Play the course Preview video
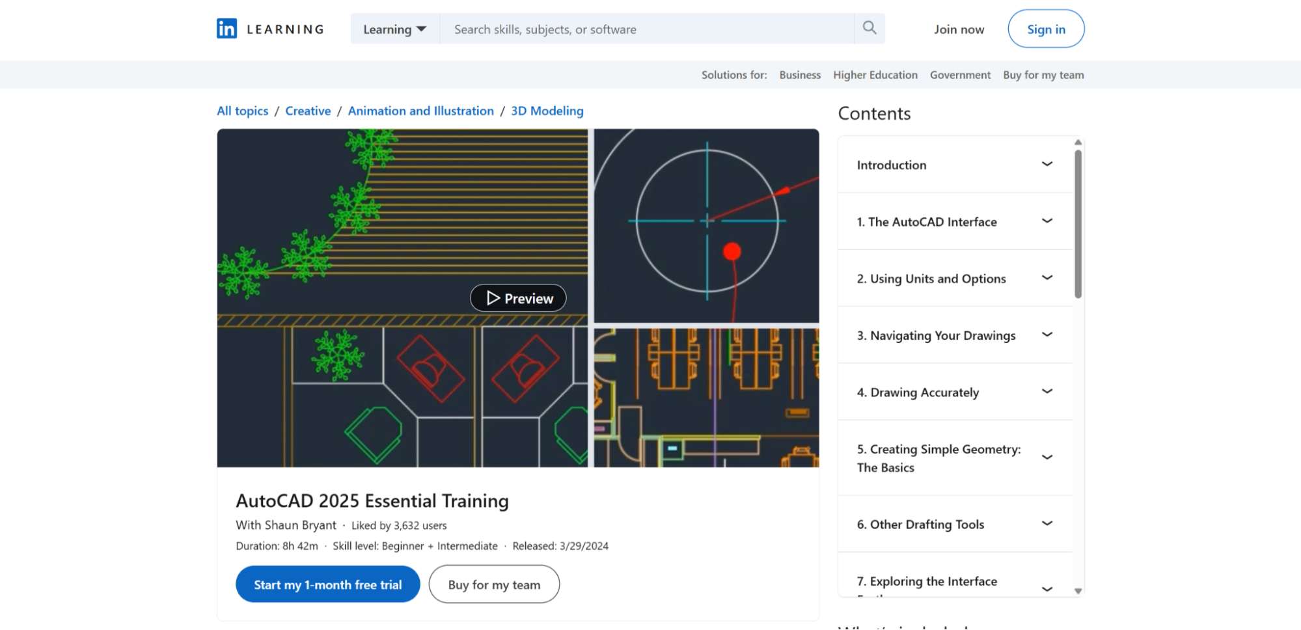The width and height of the screenshot is (1301, 630). point(518,298)
